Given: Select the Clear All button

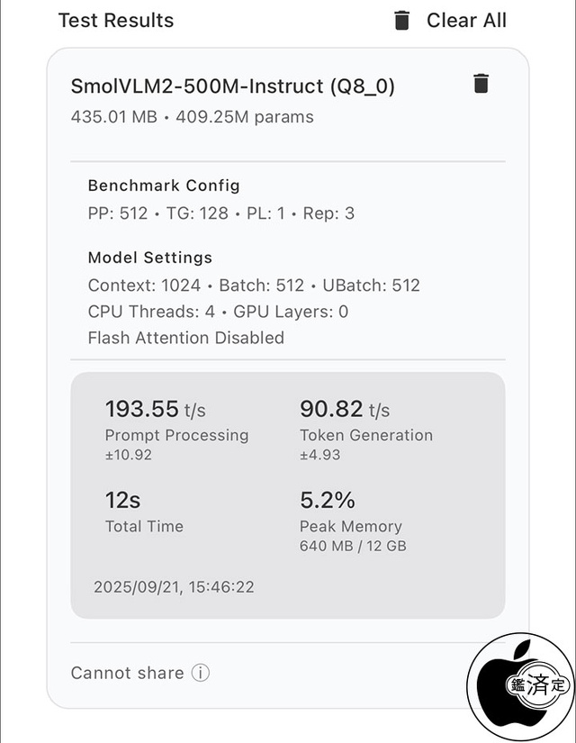Looking at the screenshot, I should [467, 20].
